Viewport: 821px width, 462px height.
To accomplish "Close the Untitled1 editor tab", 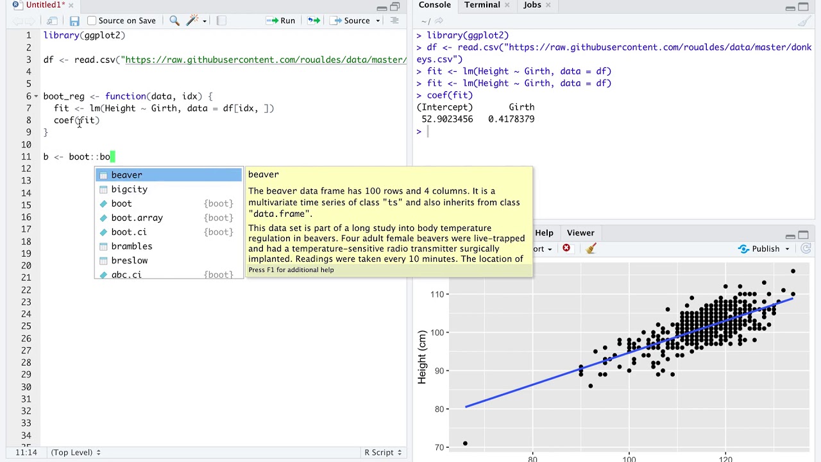I will (x=72, y=5).
